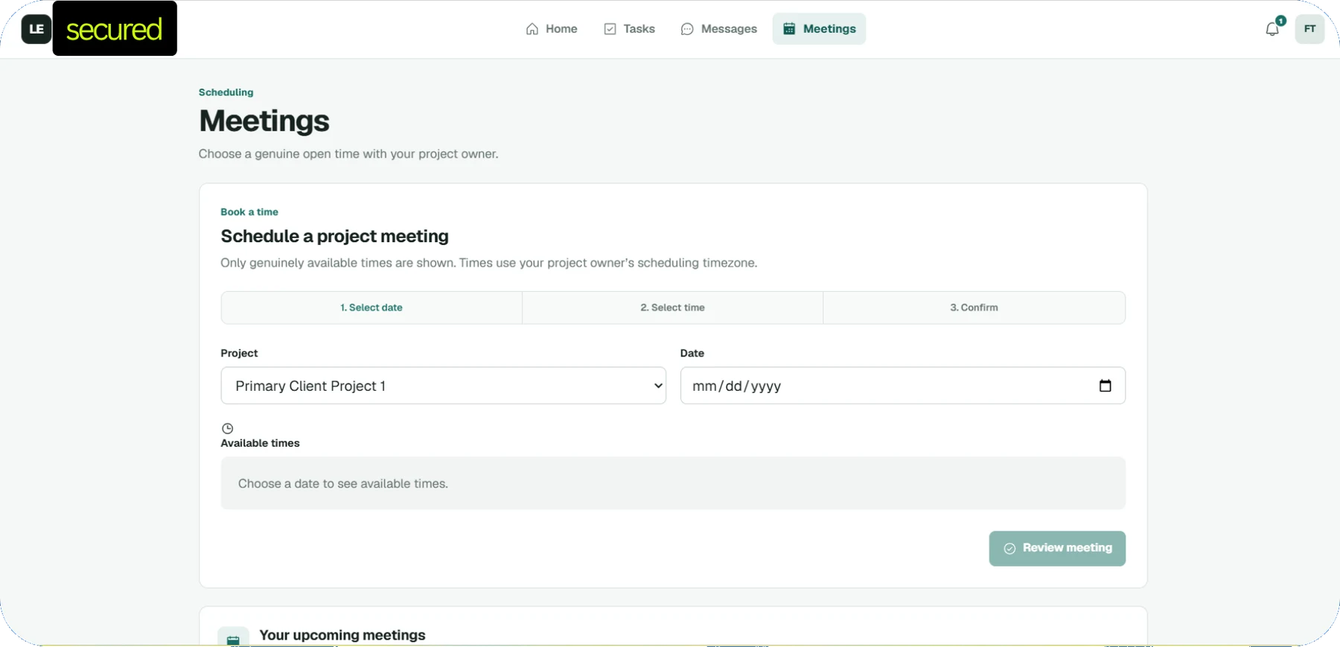Click the Book a time label
The height and width of the screenshot is (647, 1340).
[249, 212]
